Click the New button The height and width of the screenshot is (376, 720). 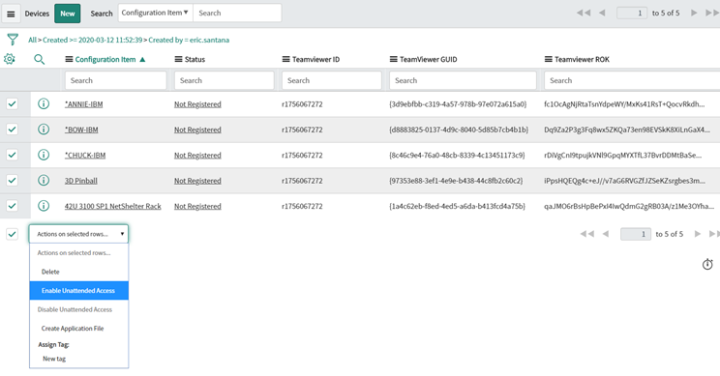point(68,14)
